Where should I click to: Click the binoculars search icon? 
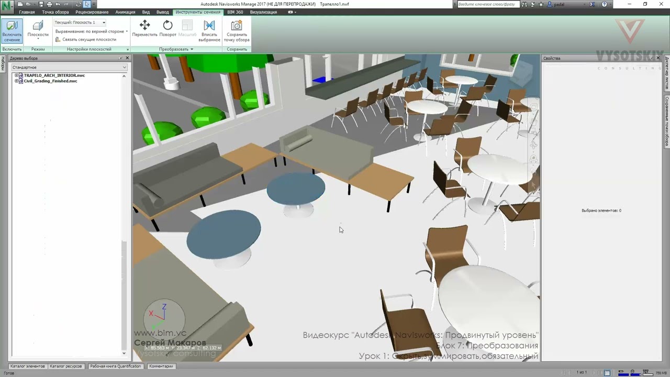(524, 4)
